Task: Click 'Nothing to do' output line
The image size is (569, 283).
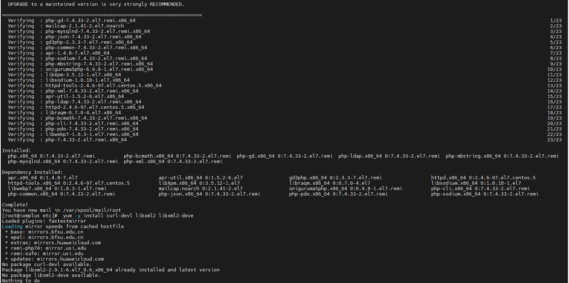Action: [21, 280]
